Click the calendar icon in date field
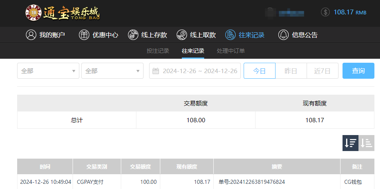The height and width of the screenshot is (189, 380). coord(156,71)
